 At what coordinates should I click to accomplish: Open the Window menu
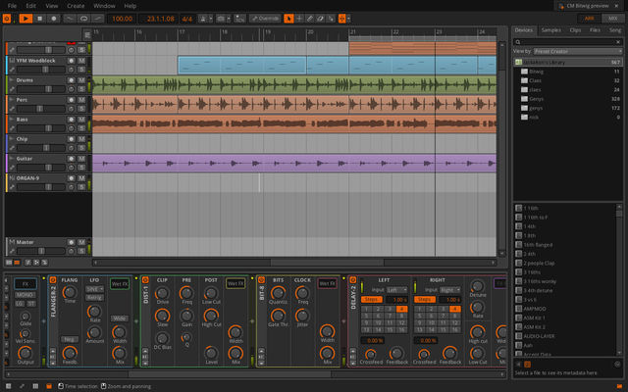point(104,6)
